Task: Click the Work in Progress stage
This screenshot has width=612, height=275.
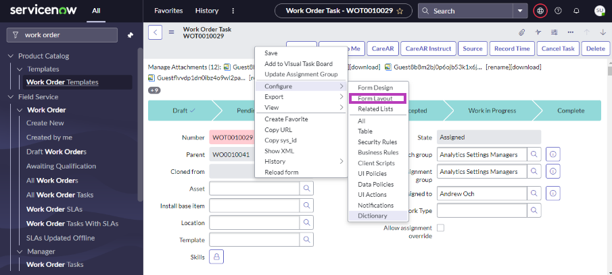Action: pos(492,111)
